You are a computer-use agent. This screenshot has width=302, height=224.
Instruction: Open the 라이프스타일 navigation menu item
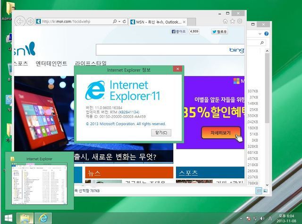pos(91,63)
